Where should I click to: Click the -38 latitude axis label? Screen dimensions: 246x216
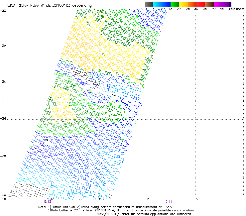point(3,156)
